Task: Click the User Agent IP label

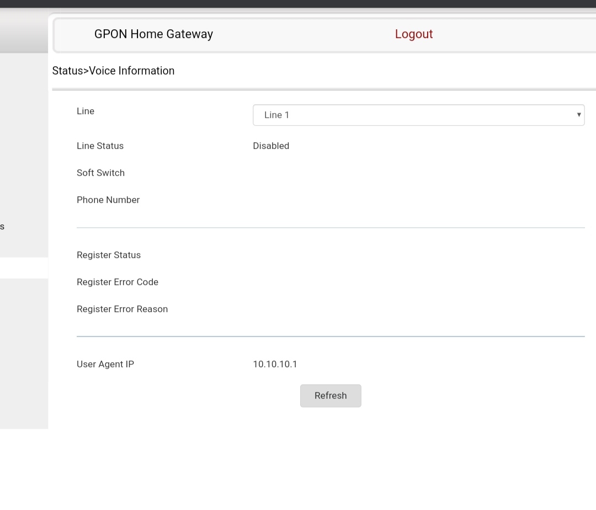Action: pos(105,364)
